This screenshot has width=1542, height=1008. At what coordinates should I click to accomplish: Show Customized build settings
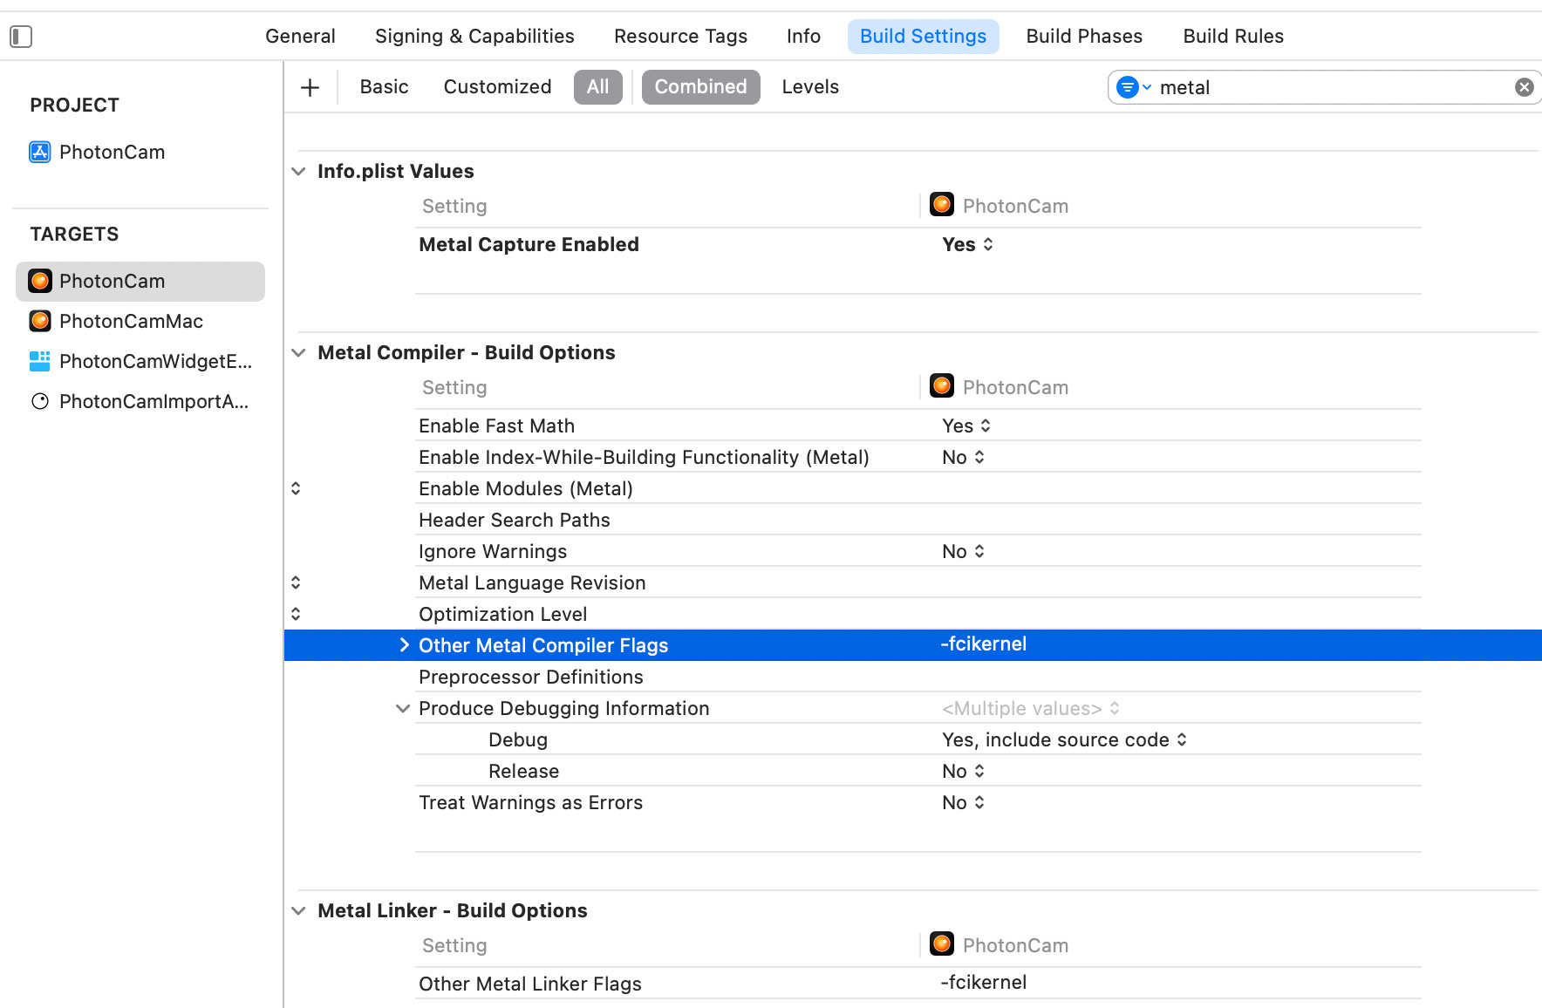(497, 87)
